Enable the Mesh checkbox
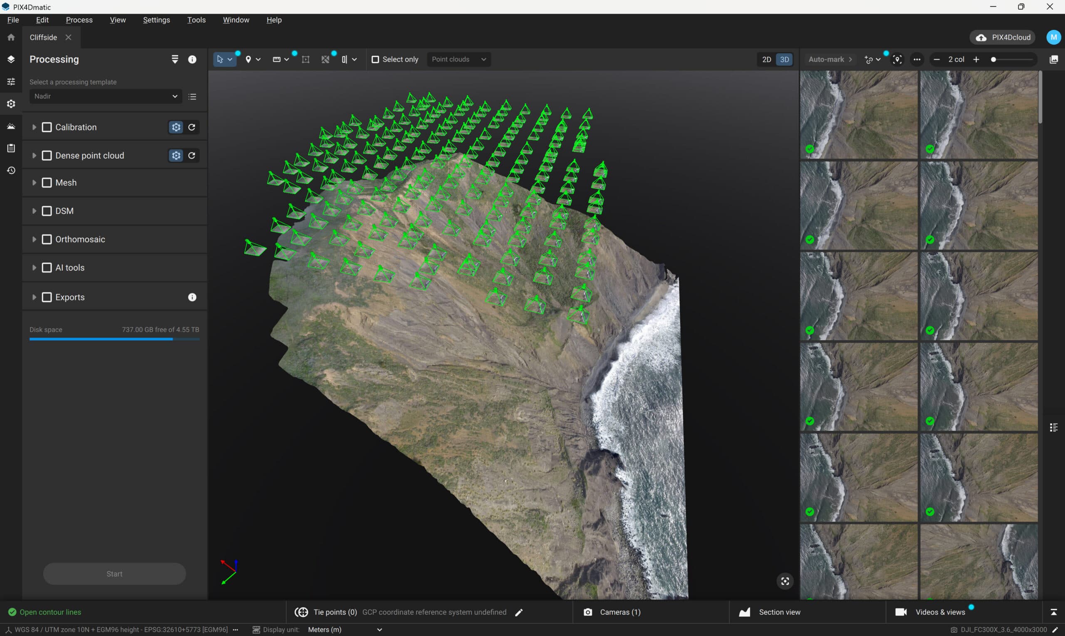The image size is (1065, 636). point(47,183)
